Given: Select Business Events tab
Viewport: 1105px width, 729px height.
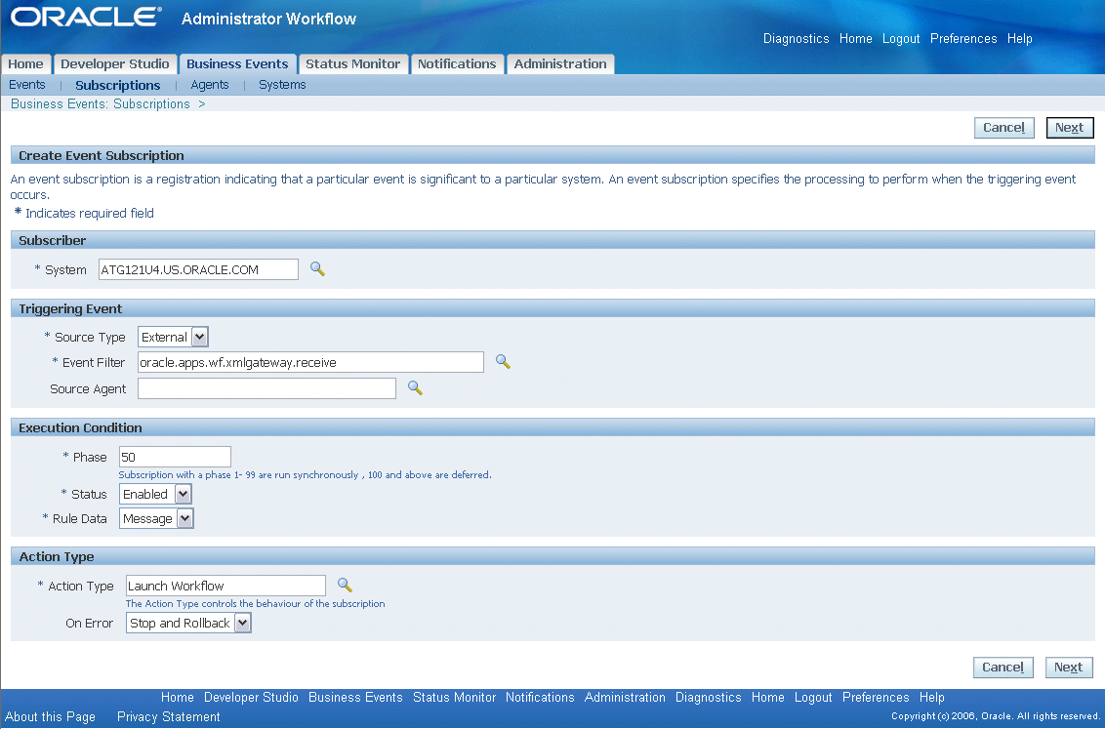Looking at the screenshot, I should [237, 64].
